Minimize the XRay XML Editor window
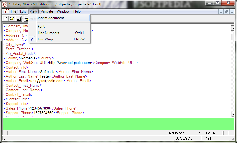 [210, 3]
